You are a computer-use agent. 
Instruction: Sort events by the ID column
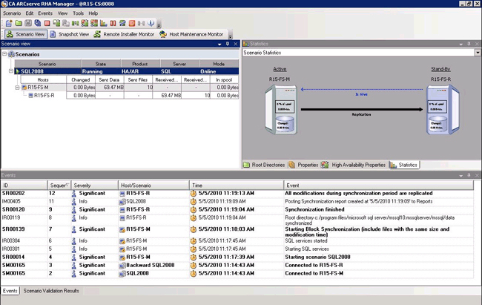point(24,186)
